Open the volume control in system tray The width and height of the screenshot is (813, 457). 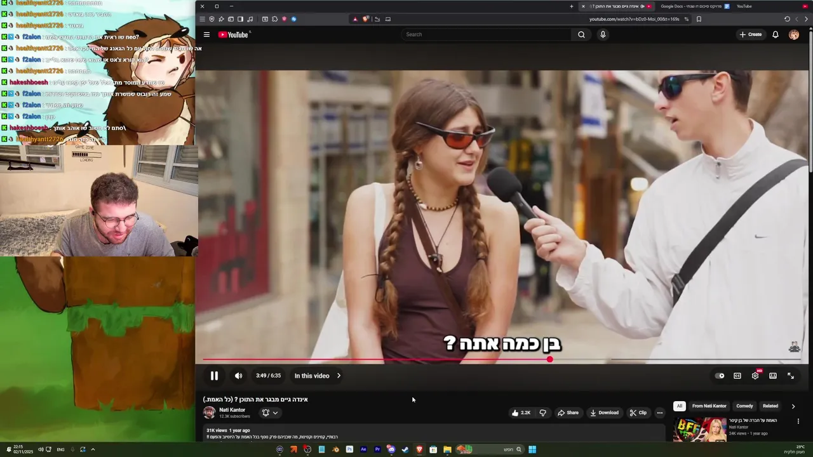coord(41,449)
